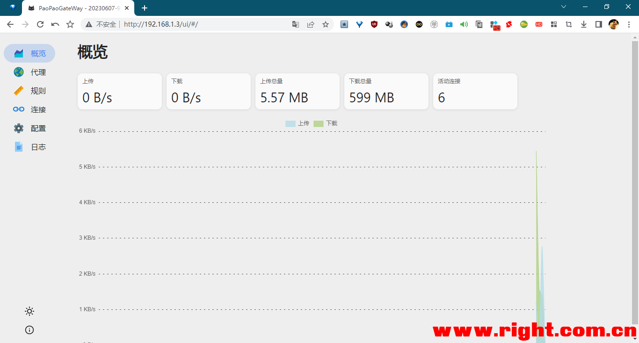639x343 pixels.
Task: Click the 不安全 site security warning
Action: tap(101, 24)
